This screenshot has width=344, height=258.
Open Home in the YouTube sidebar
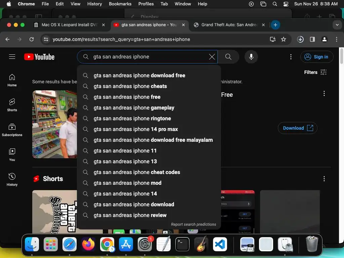(x=12, y=80)
